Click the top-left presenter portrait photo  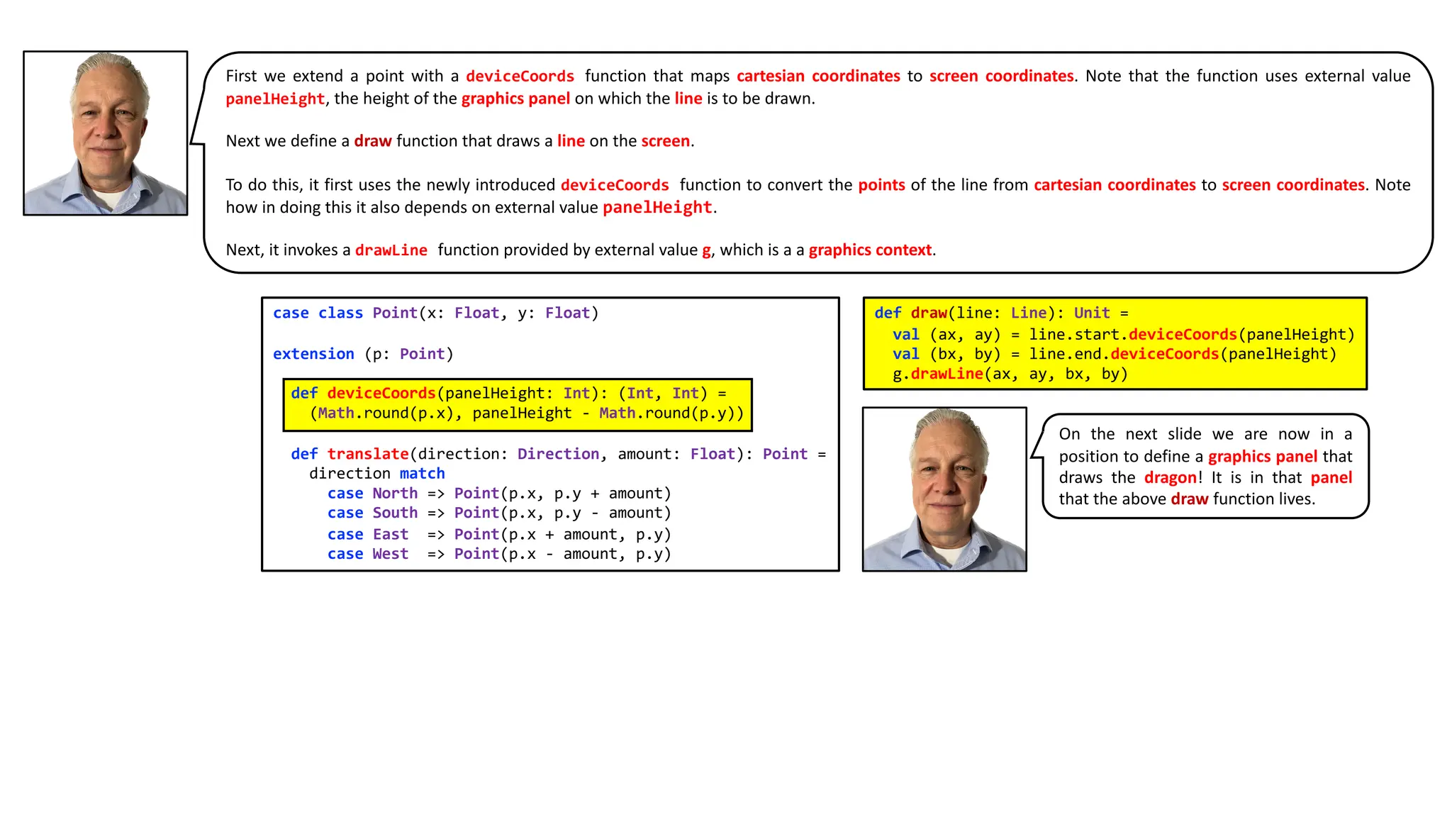coord(105,133)
